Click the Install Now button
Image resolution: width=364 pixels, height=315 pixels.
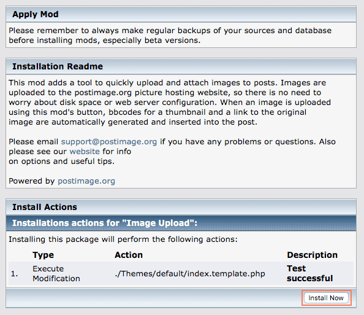(326, 298)
